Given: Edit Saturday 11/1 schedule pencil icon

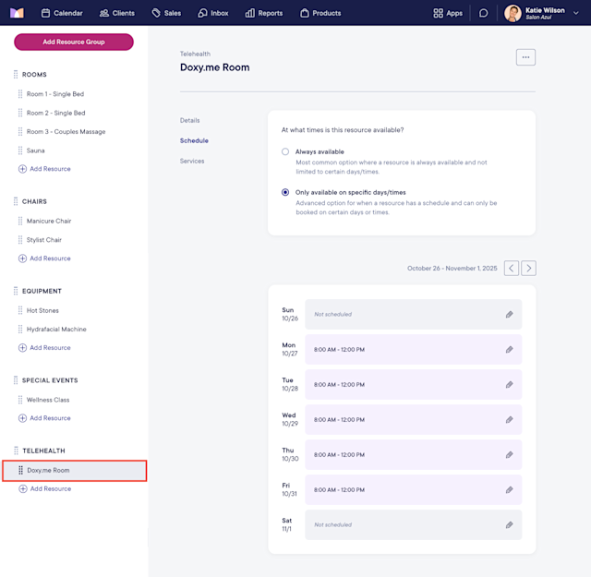Looking at the screenshot, I should point(509,524).
